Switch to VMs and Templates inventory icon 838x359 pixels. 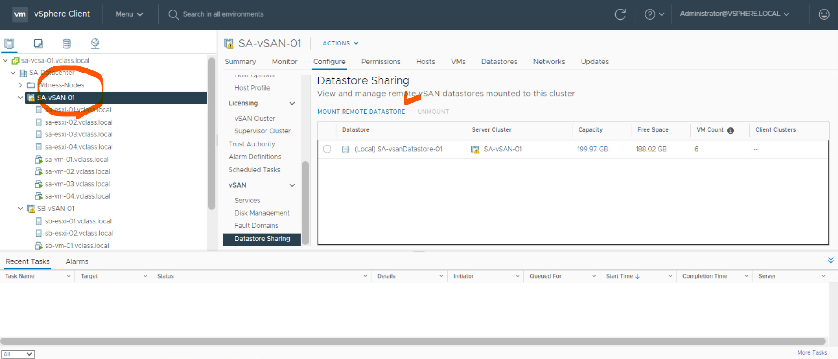pos(38,43)
